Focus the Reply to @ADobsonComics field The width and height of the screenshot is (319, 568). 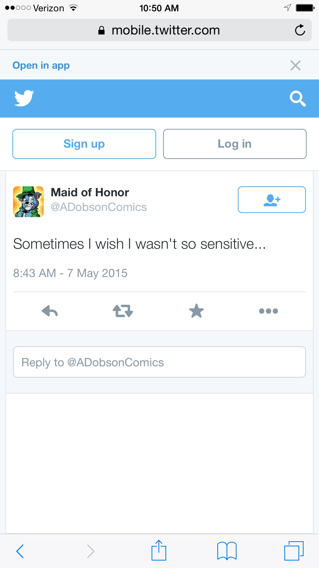coord(159,362)
